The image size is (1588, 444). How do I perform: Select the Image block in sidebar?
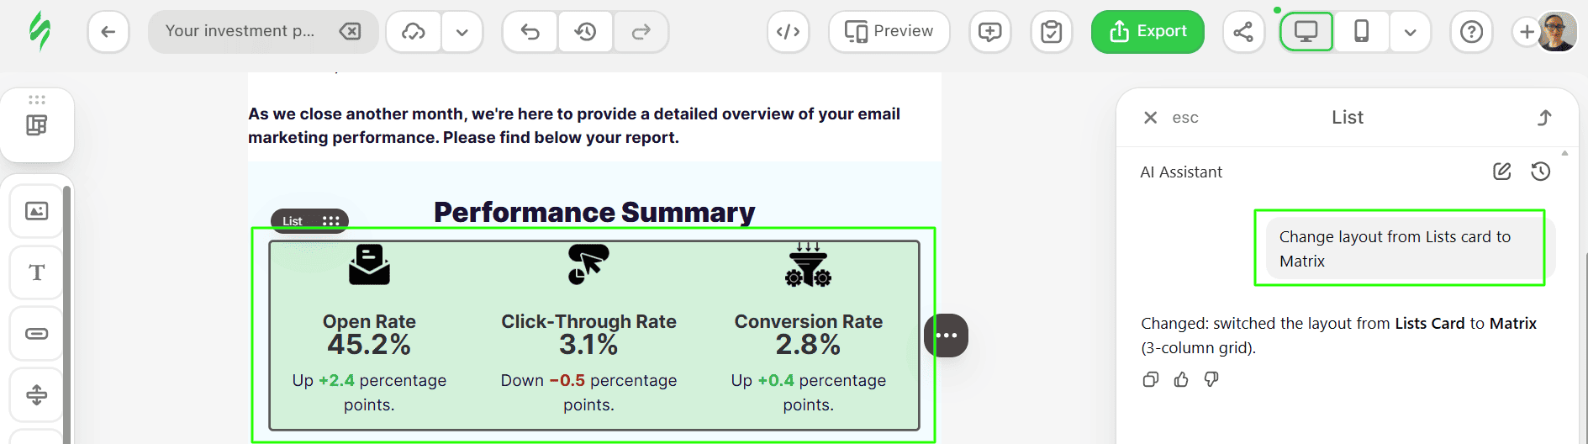37,211
